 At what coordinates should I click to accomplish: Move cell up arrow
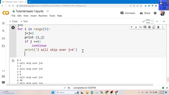tap(132, 27)
